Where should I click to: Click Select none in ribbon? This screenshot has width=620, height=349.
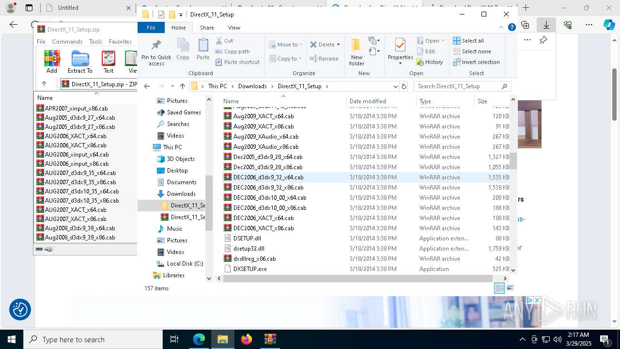pyautogui.click(x=472, y=51)
